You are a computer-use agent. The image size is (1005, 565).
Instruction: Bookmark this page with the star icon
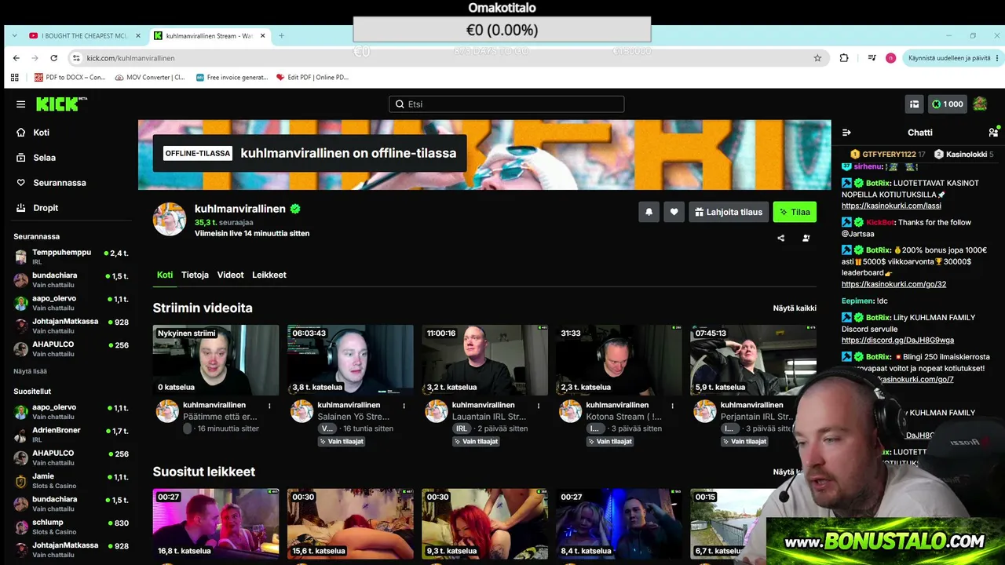[817, 58]
